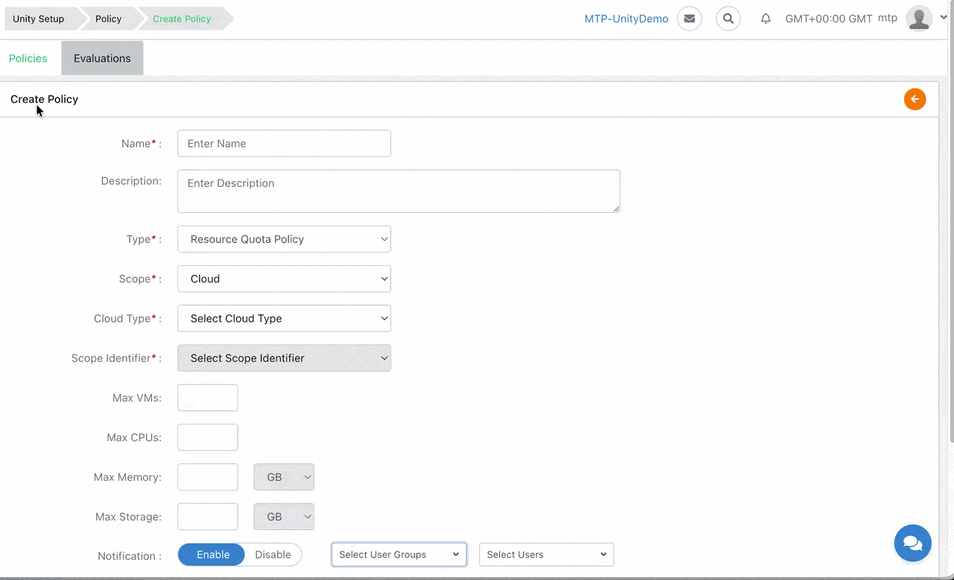954x580 pixels.
Task: Open the bell notifications icon
Action: (x=765, y=19)
